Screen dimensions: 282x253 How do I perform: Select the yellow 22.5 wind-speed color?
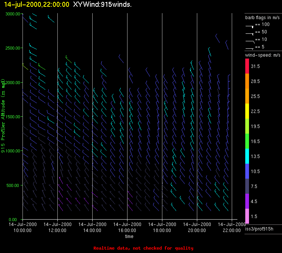[x=247, y=111]
